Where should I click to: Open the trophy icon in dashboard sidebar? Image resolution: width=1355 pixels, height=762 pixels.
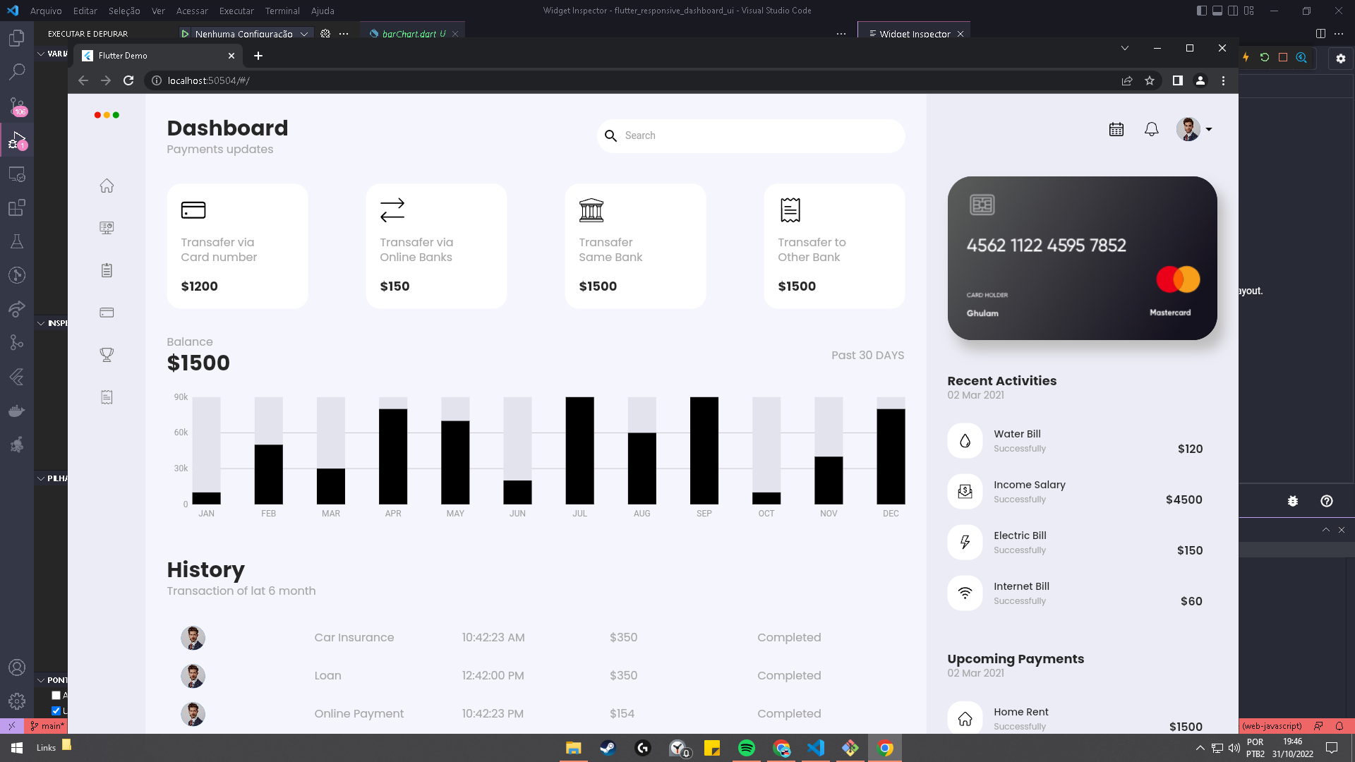[x=107, y=355]
